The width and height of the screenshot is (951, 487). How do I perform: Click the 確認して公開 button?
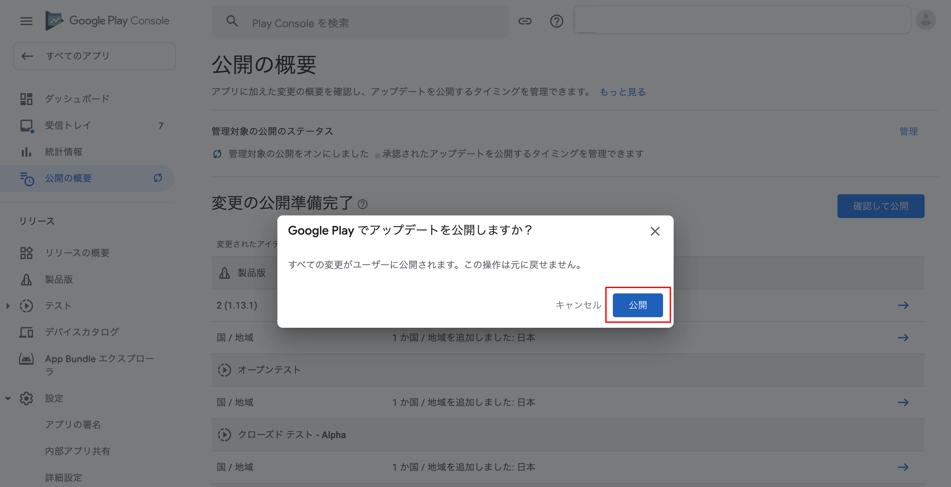tap(880, 206)
